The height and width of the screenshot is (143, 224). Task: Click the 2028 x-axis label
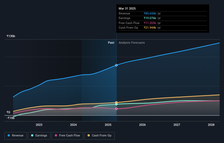tap(211, 125)
